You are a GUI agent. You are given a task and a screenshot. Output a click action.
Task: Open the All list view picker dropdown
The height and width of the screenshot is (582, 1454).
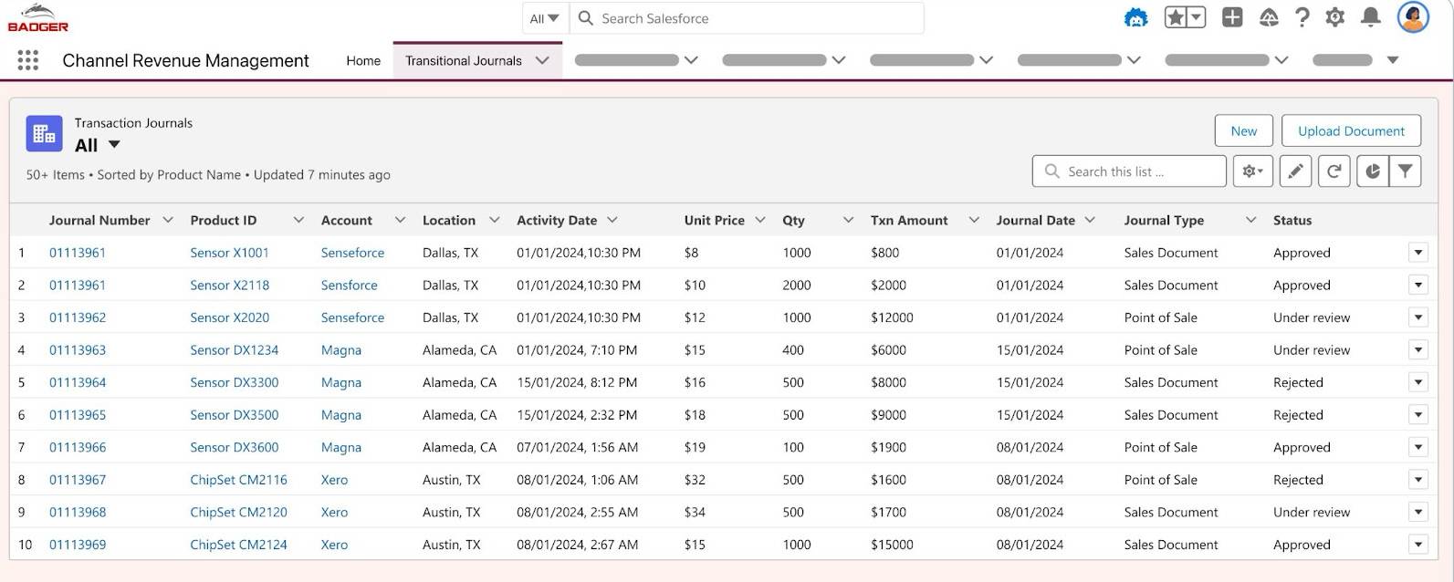point(114,144)
